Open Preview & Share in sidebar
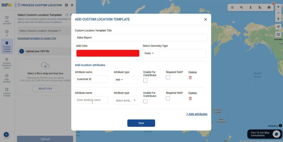The image size is (283, 142). [7, 92]
